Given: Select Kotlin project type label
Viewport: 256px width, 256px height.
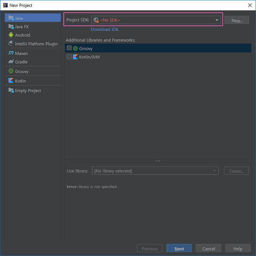Looking at the screenshot, I should 21,81.
